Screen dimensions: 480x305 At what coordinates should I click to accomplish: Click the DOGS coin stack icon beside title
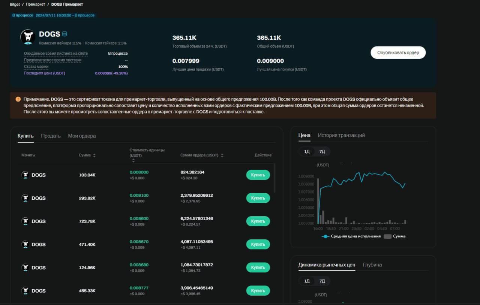(x=64, y=34)
